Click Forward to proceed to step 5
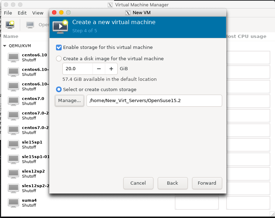The image size is (275, 218). (x=207, y=183)
